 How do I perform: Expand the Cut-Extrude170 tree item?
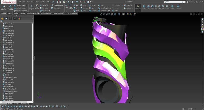(x=1, y=36)
